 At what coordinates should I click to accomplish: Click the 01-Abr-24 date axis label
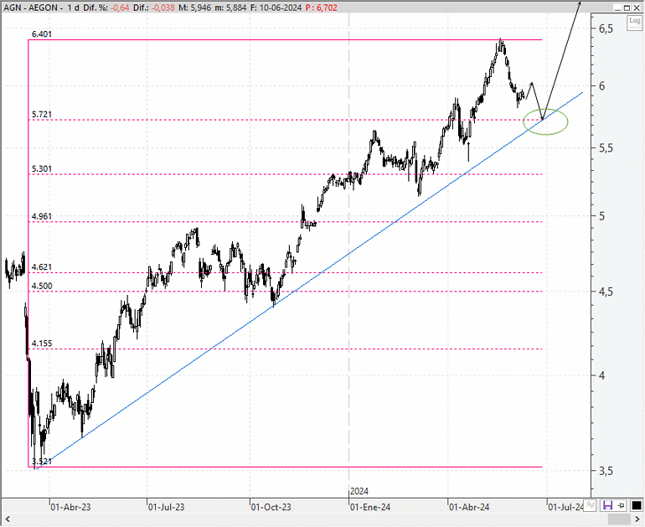[469, 507]
